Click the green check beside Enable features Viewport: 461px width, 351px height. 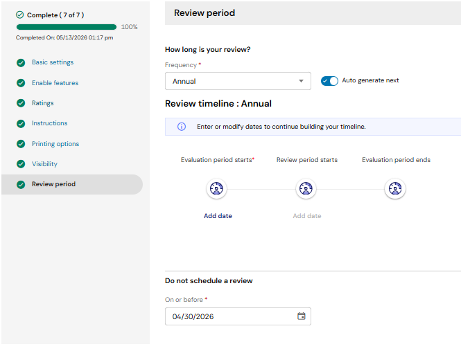tap(21, 83)
